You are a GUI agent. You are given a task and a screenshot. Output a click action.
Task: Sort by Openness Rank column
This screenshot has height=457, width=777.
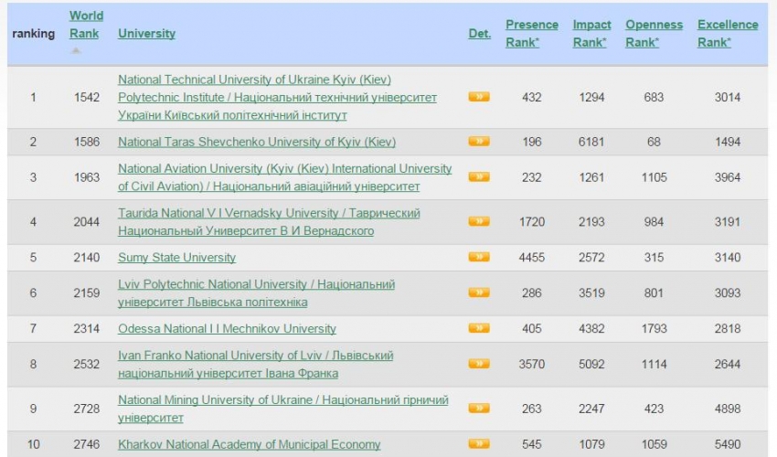tap(654, 34)
